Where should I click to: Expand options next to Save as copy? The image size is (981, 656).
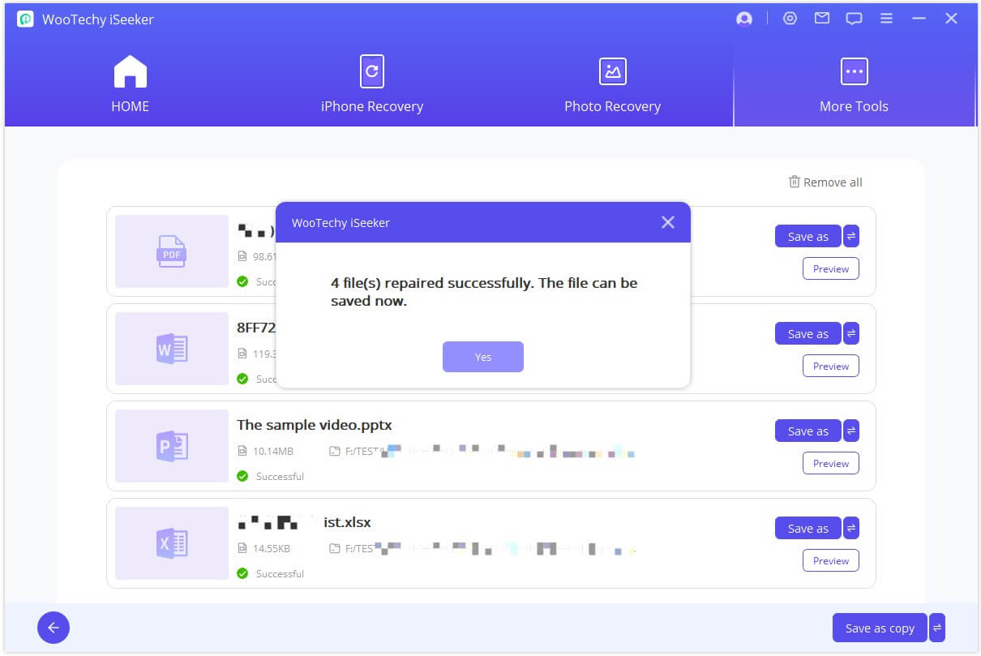pos(937,628)
